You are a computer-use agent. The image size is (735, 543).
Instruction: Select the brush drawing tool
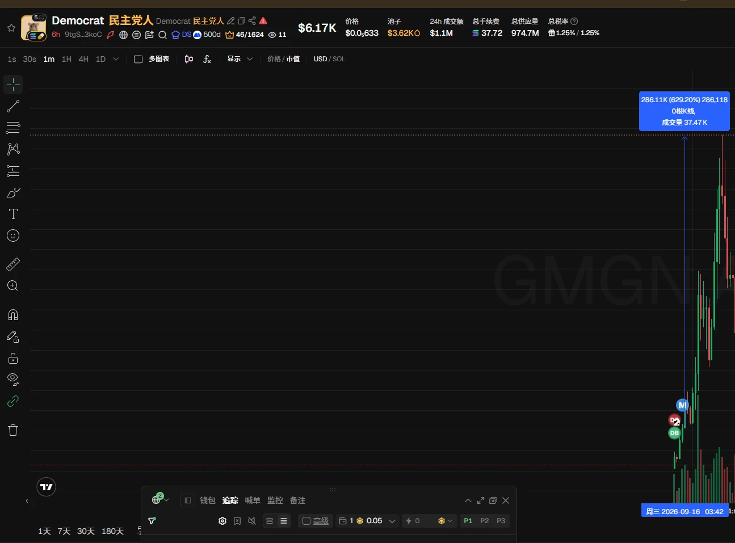[13, 192]
